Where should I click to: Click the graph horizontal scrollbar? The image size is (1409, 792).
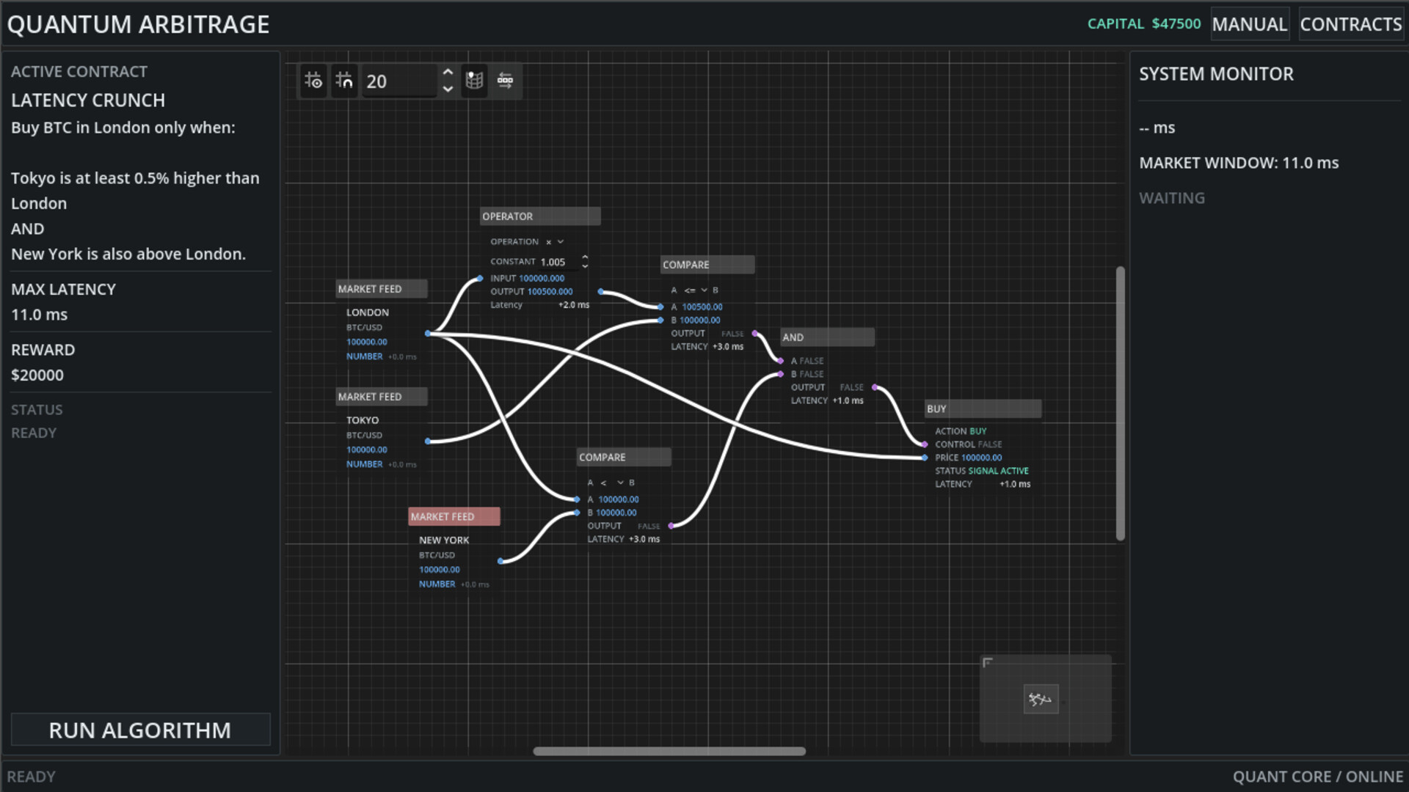click(x=669, y=752)
